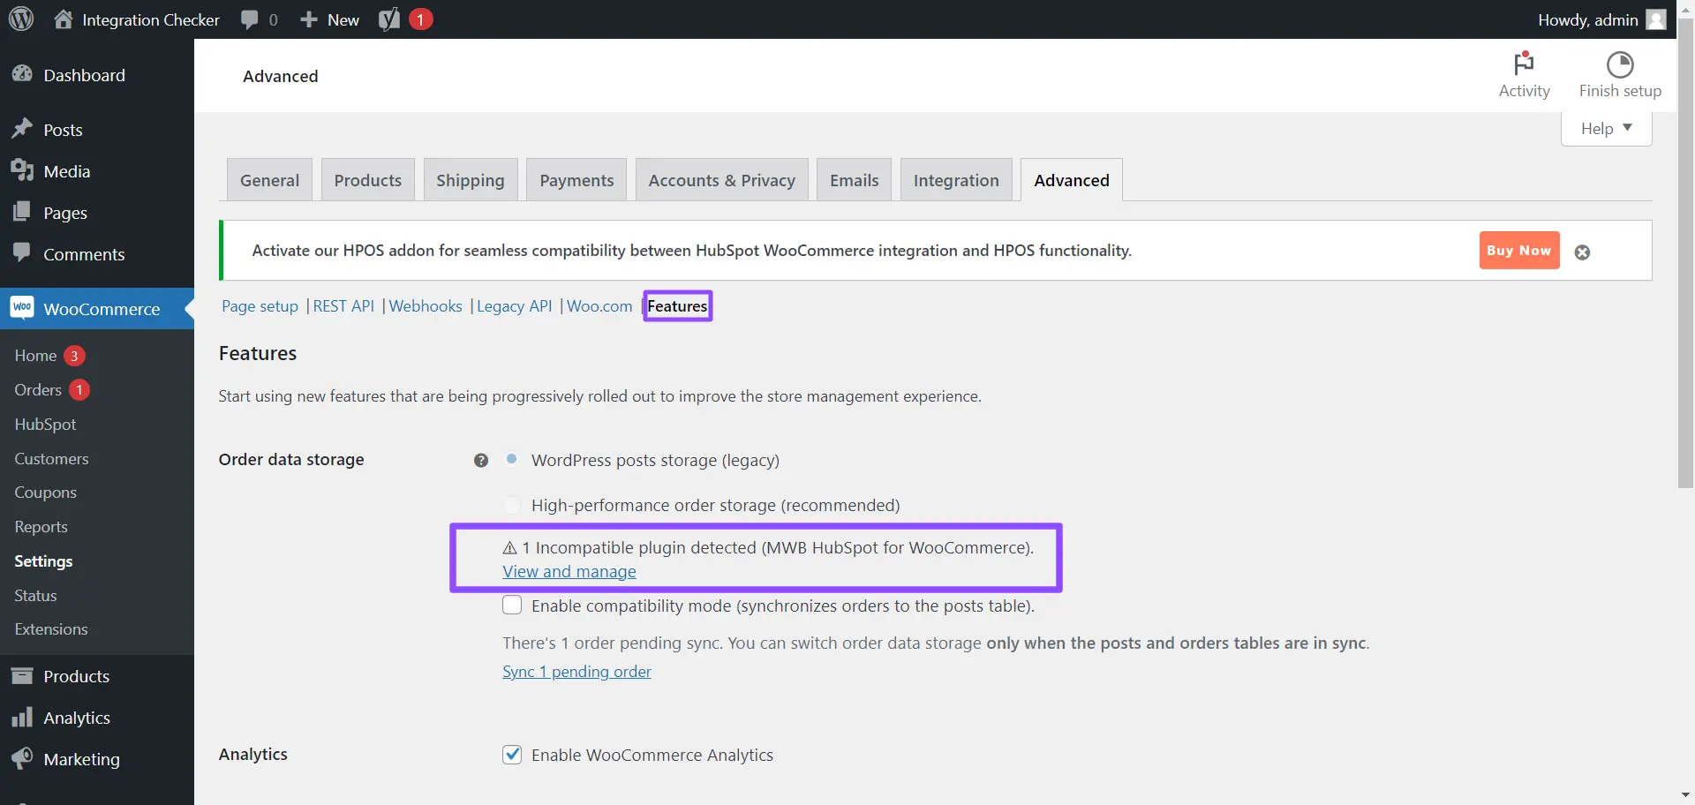Open the Activity panel icon
The width and height of the screenshot is (1695, 805).
click(x=1524, y=64)
